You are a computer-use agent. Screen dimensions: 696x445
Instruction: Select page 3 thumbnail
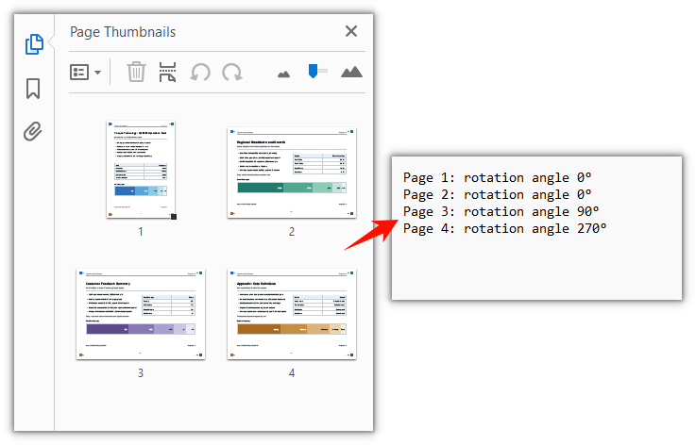tap(141, 314)
